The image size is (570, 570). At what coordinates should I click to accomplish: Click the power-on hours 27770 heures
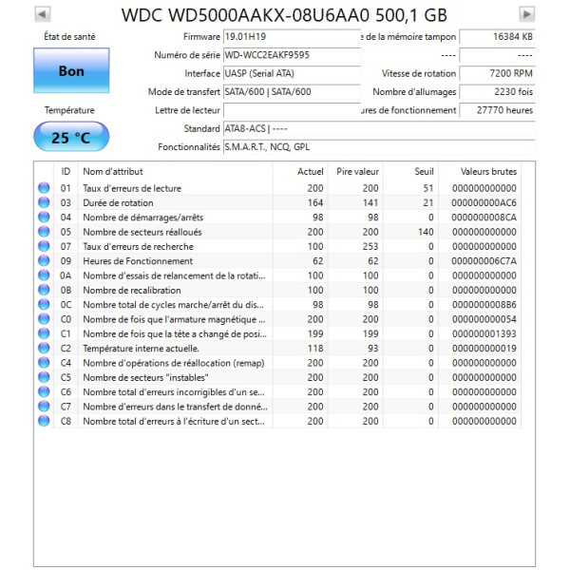(497, 110)
